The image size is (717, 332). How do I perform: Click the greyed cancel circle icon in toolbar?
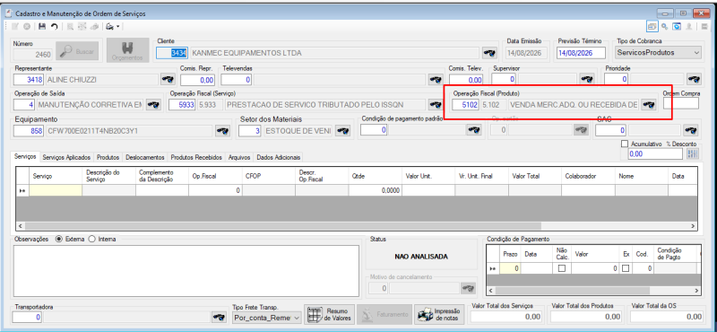[27, 27]
